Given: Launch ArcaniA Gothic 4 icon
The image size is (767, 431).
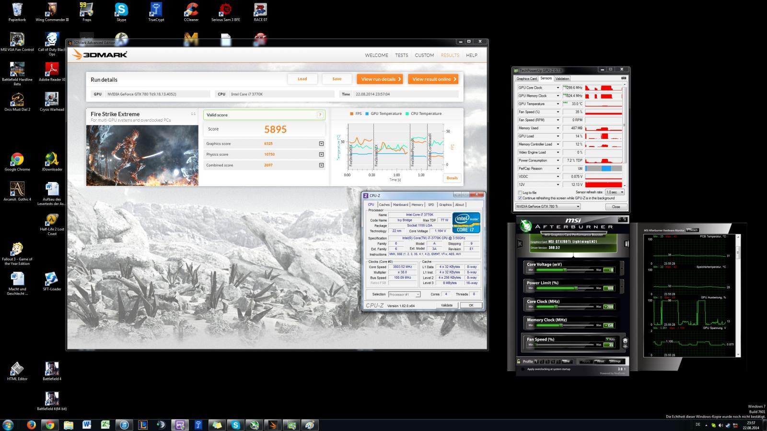Looking at the screenshot, I should 17,191.
